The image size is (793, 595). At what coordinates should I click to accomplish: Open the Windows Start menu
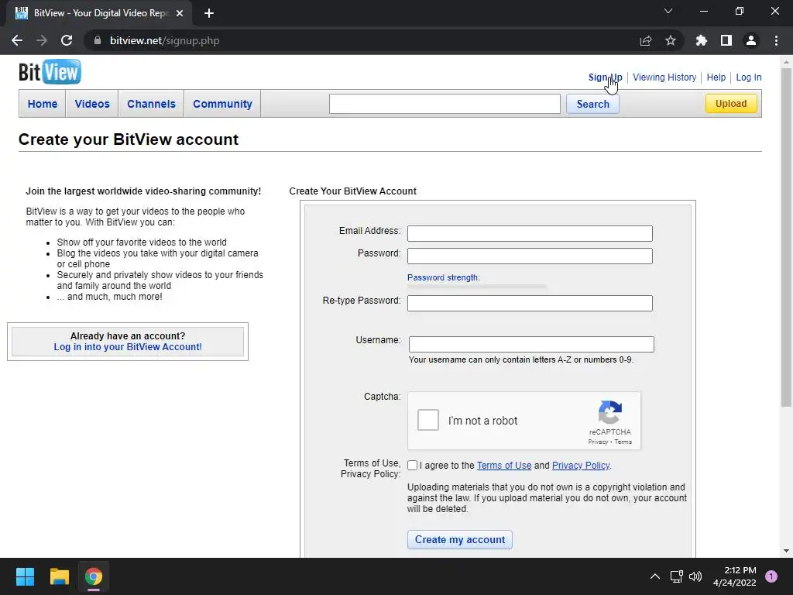pyautogui.click(x=25, y=576)
